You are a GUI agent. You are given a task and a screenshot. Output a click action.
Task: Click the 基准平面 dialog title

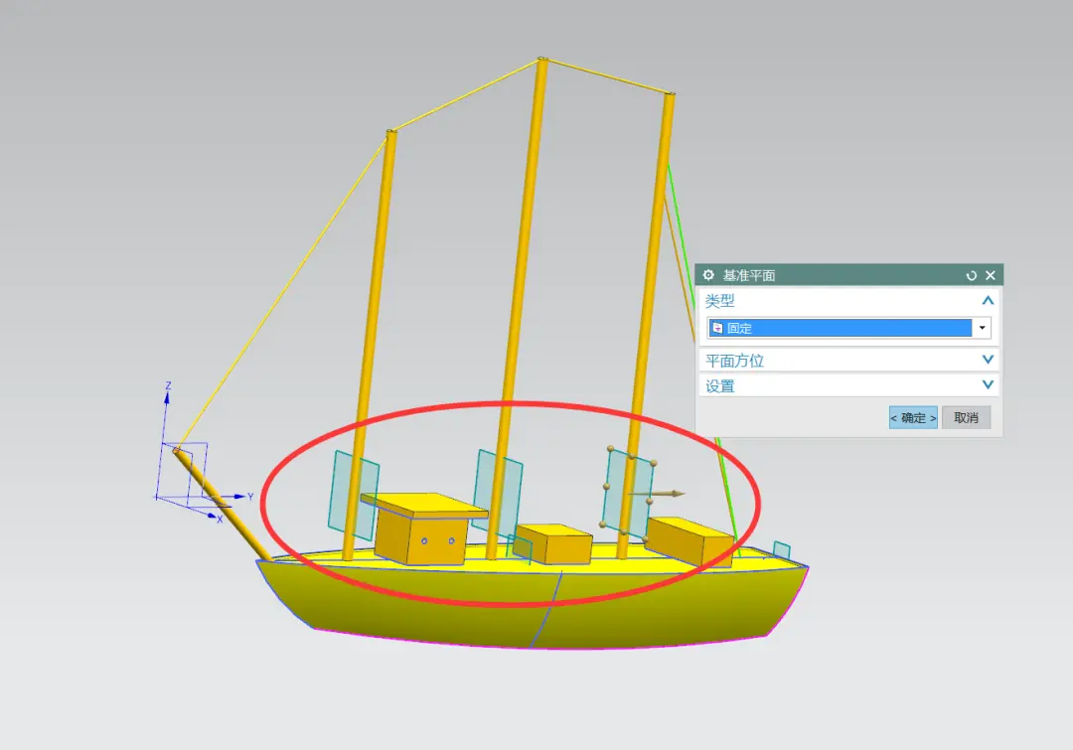[749, 275]
